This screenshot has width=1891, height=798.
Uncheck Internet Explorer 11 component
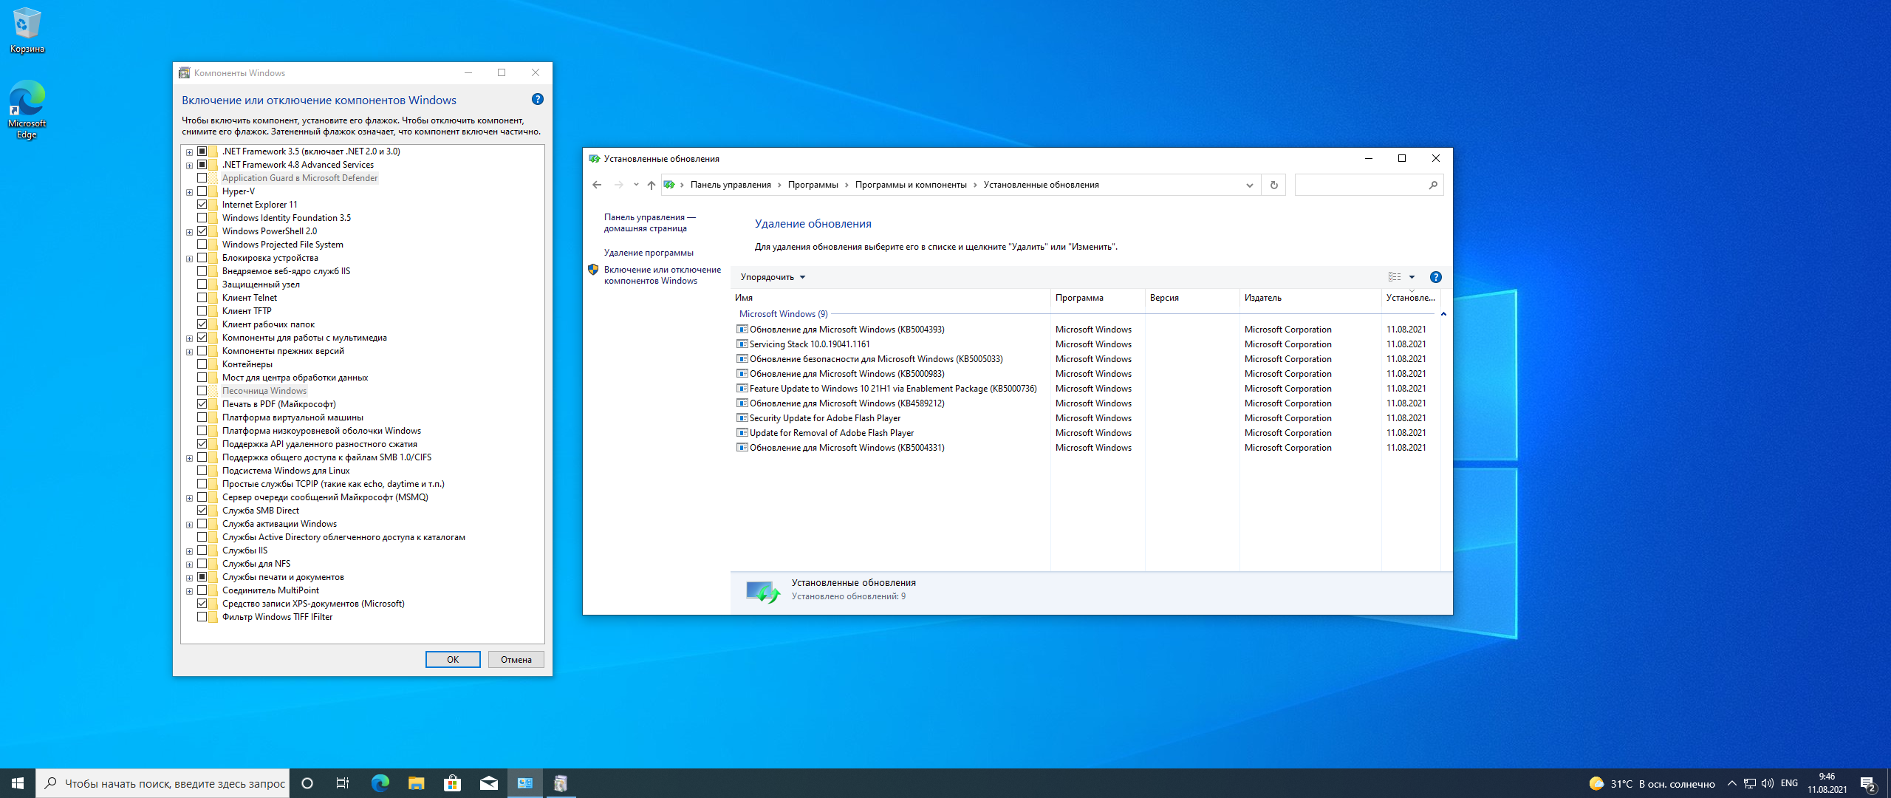click(202, 205)
